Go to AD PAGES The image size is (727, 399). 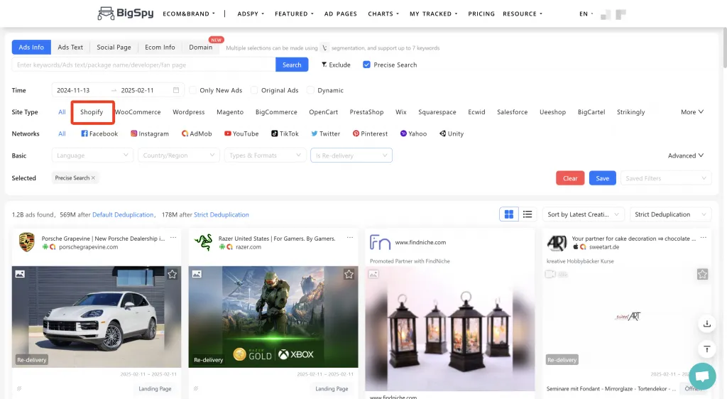340,14
